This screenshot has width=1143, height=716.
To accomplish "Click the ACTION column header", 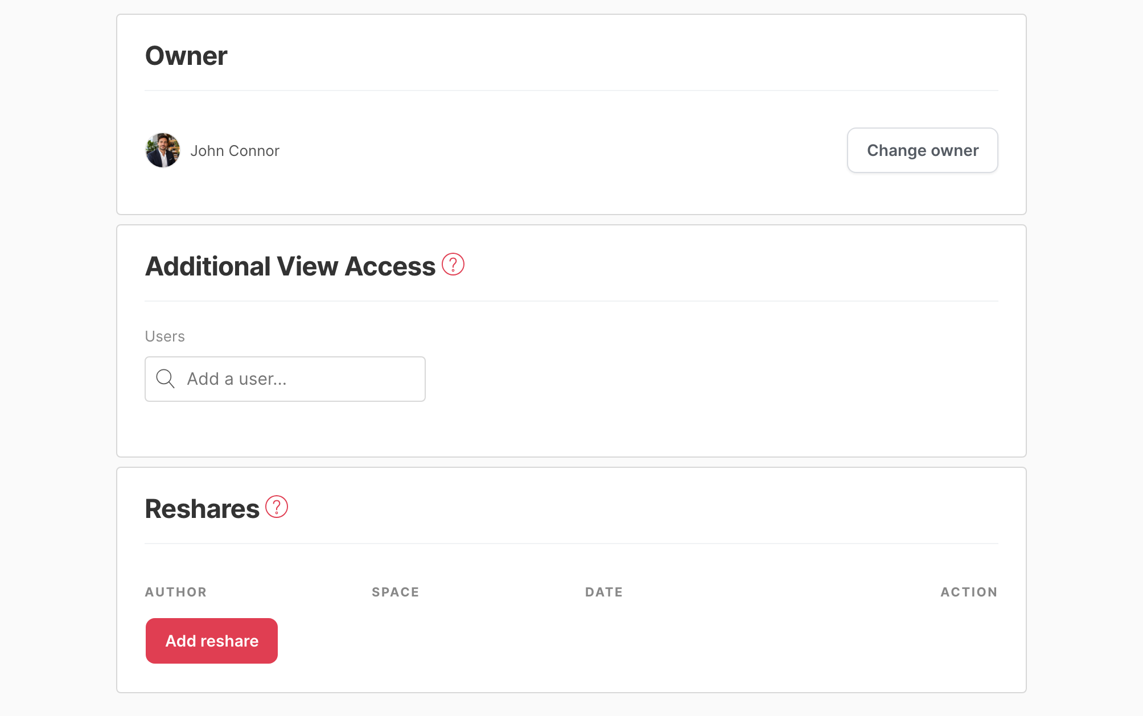I will click(x=969, y=592).
